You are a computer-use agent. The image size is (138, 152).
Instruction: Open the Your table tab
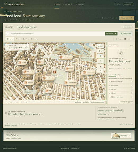coord(68,4)
